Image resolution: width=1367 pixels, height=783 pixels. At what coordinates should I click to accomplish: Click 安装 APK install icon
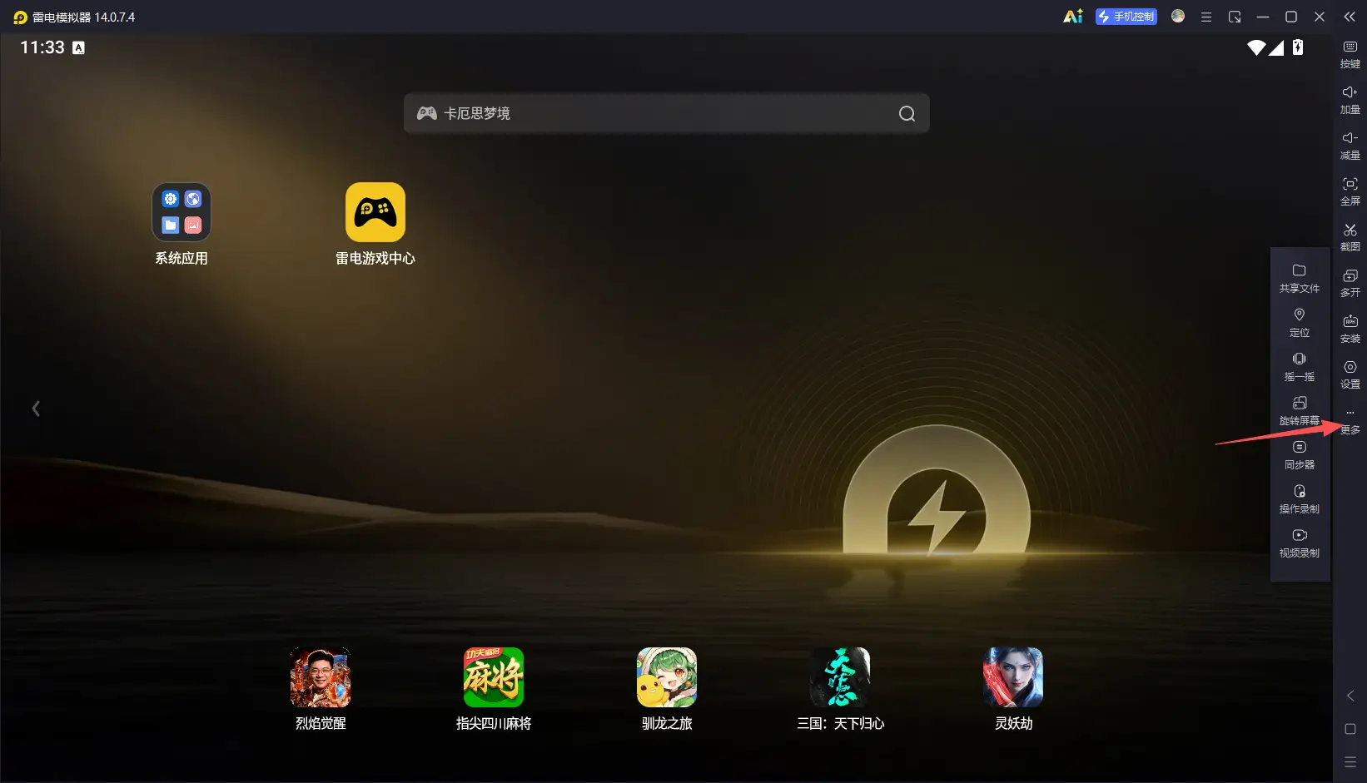pos(1350,329)
